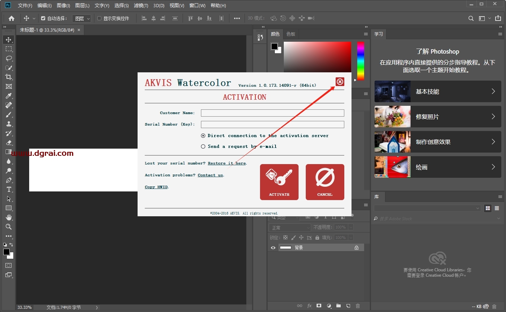Select the Move tool
This screenshot has height=312, width=506.
(9, 40)
